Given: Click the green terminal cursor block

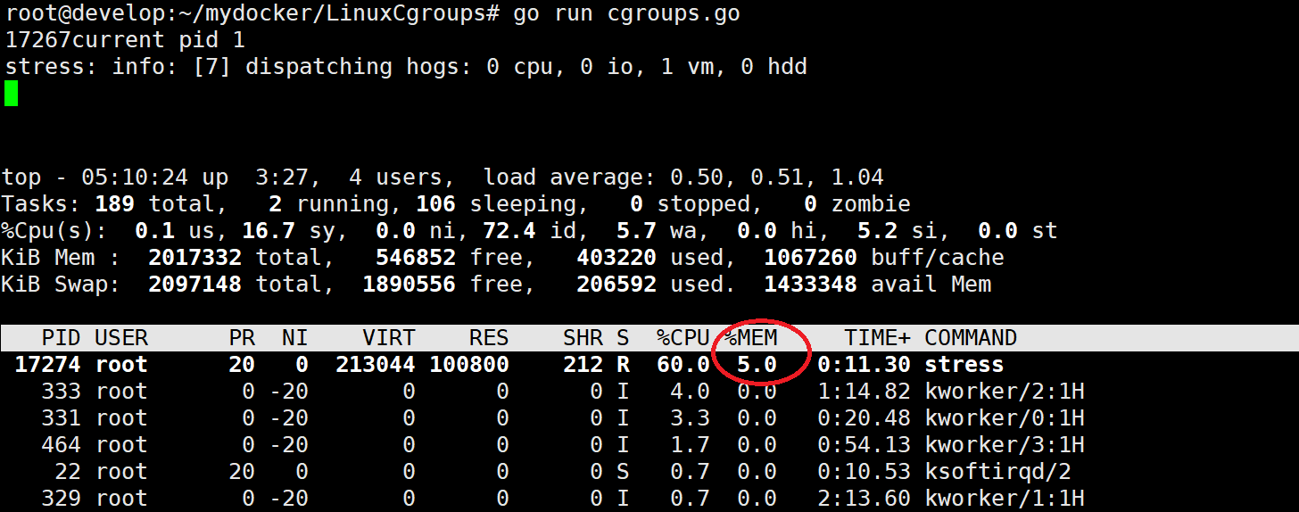Looking at the screenshot, I should coord(11,93).
